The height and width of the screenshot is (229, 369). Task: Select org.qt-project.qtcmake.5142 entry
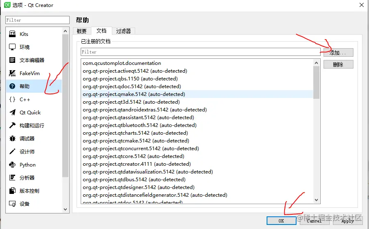(x=197, y=140)
